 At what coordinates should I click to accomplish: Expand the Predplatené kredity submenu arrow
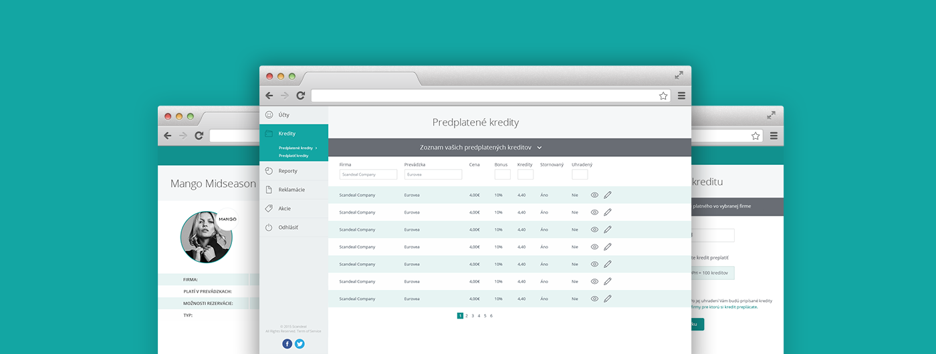pos(316,148)
